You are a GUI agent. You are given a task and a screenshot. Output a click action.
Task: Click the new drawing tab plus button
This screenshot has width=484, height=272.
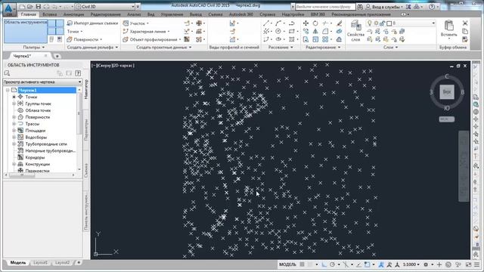pos(57,56)
